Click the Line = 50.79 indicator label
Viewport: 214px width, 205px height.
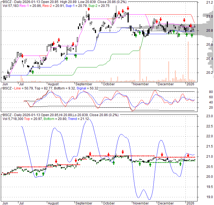(x=24, y=88)
